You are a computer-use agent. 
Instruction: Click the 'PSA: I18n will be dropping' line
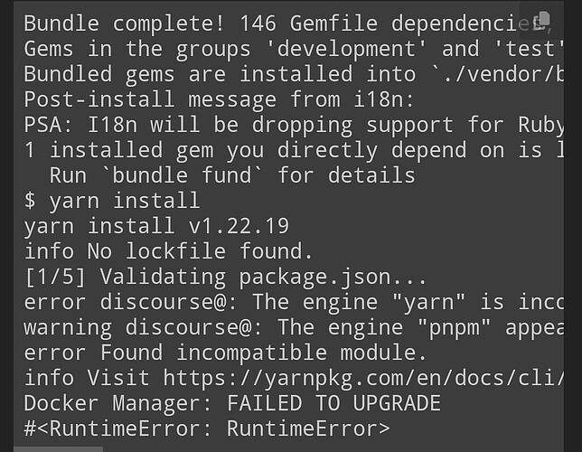(x=271, y=124)
